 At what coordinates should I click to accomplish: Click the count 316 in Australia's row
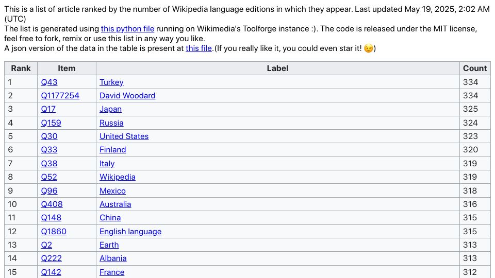click(x=470, y=204)
